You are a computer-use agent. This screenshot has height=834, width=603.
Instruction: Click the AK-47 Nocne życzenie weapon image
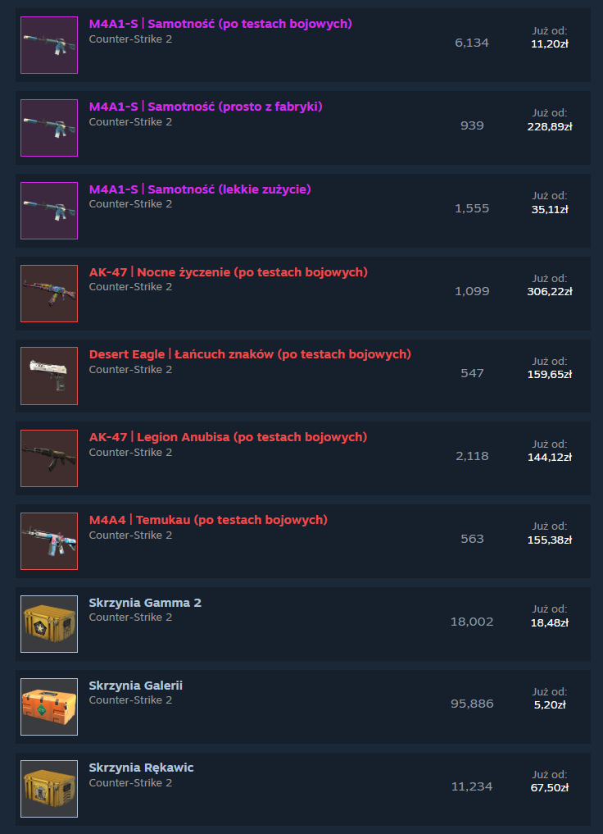point(49,293)
